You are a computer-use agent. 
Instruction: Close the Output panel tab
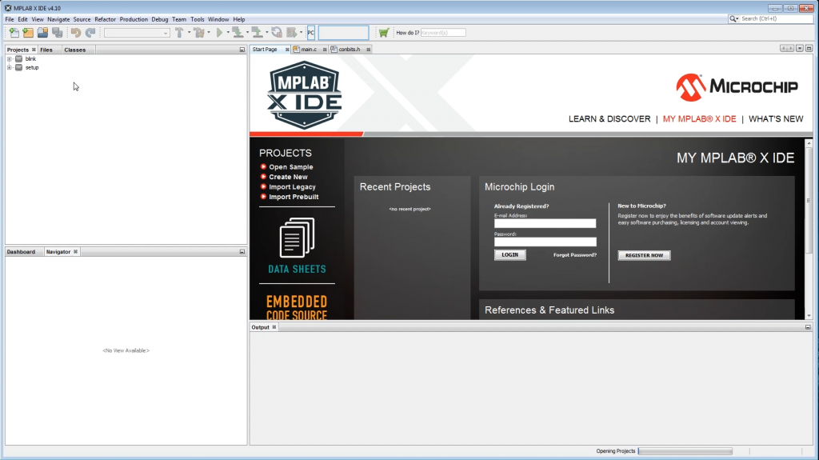pos(274,327)
